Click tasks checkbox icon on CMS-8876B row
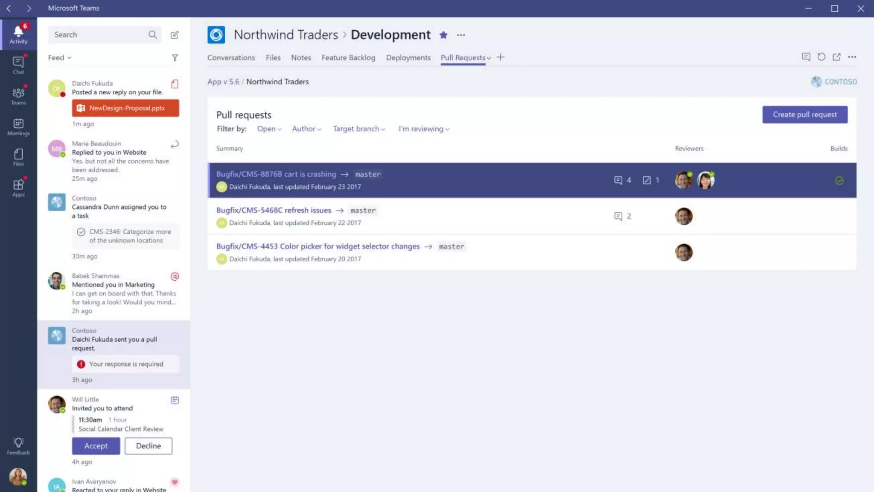 [x=647, y=180]
